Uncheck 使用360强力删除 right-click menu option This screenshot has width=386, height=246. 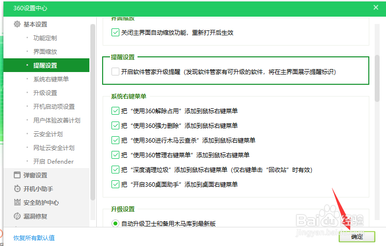[115, 125]
